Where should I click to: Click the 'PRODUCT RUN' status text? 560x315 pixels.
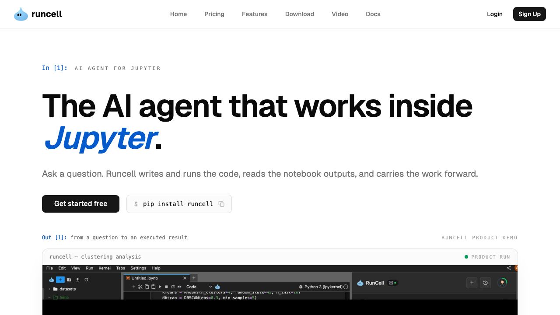pyautogui.click(x=490, y=257)
